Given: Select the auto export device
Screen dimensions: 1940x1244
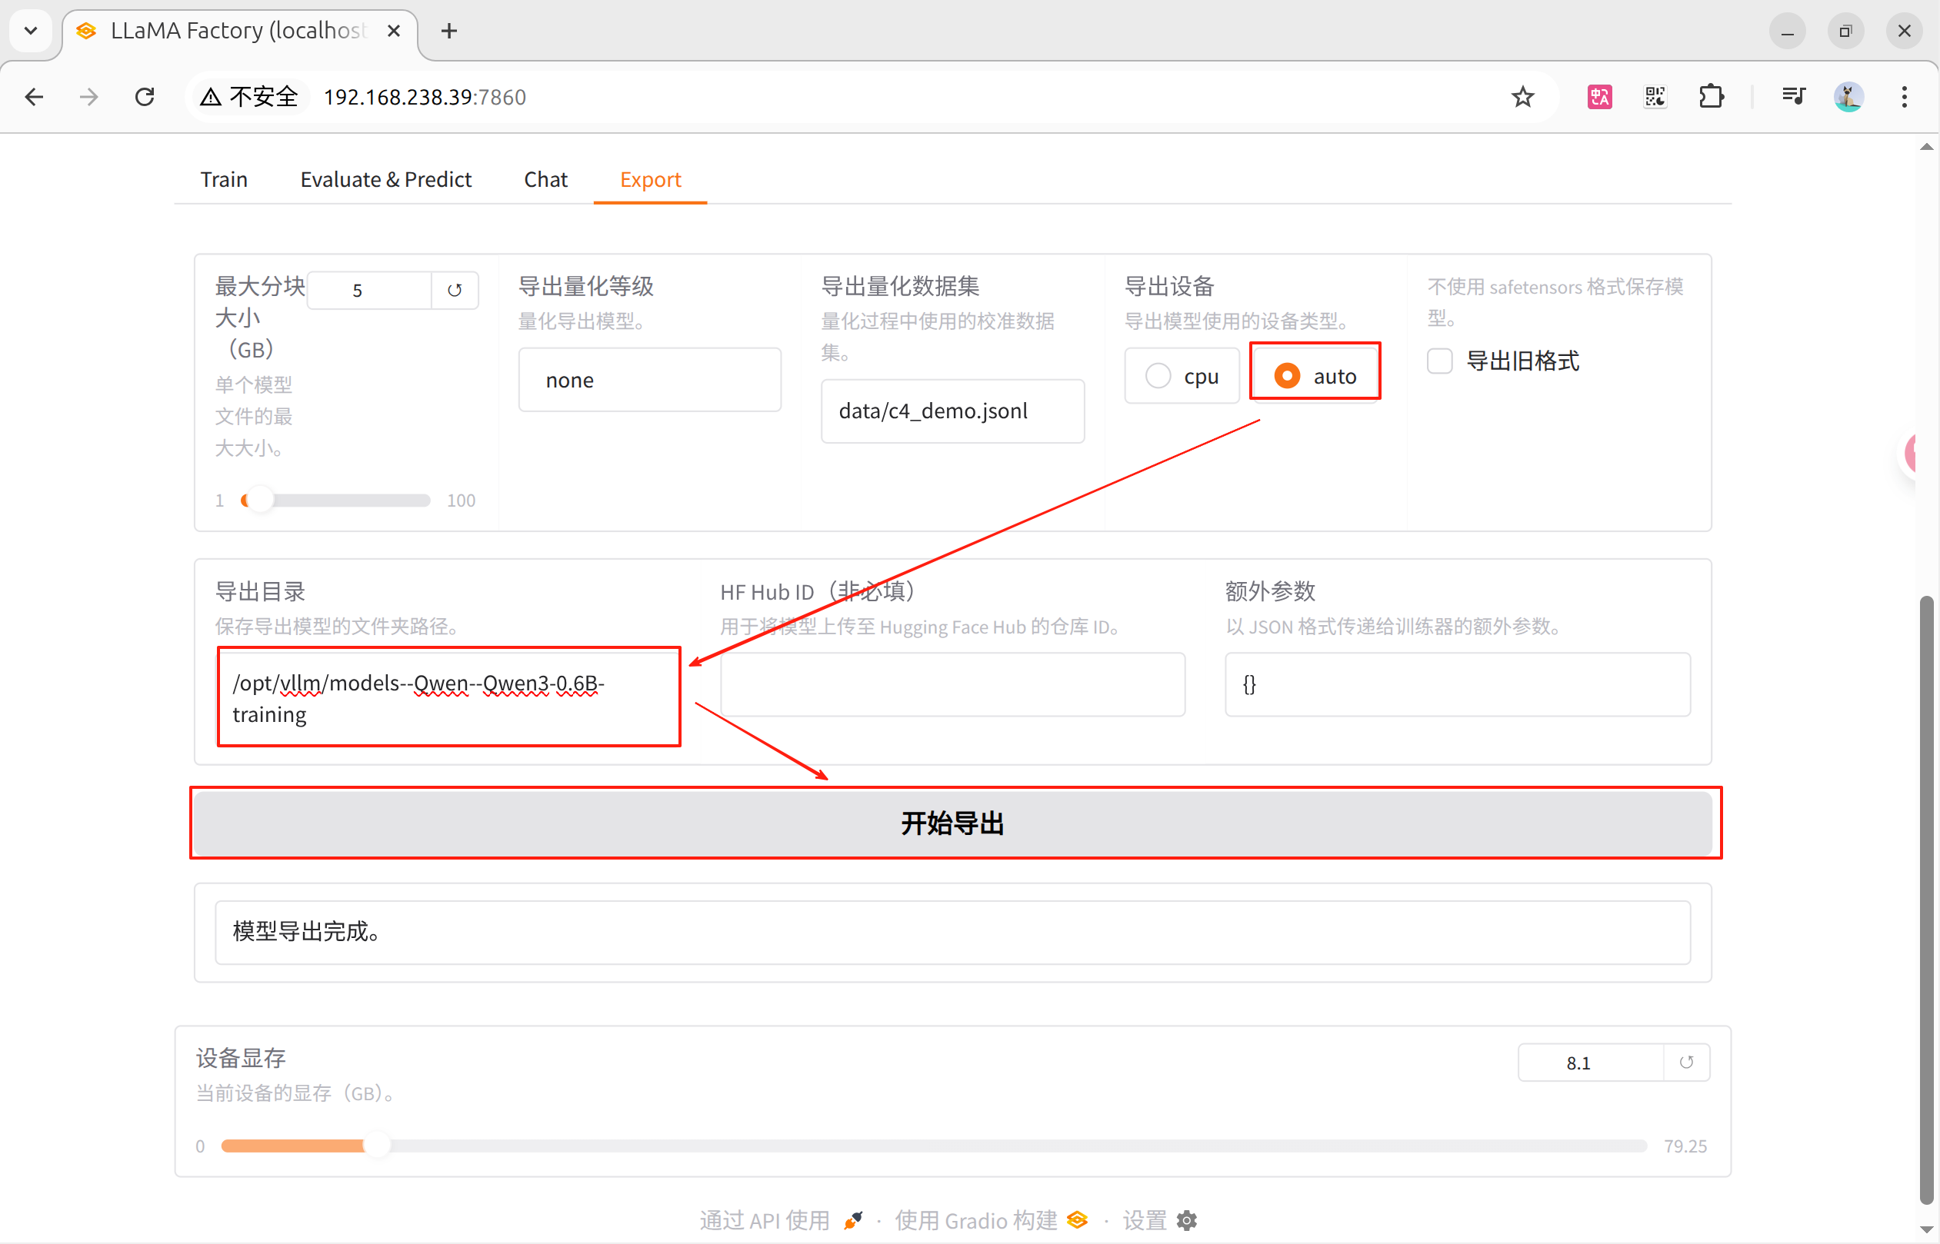Looking at the screenshot, I should pos(1287,376).
